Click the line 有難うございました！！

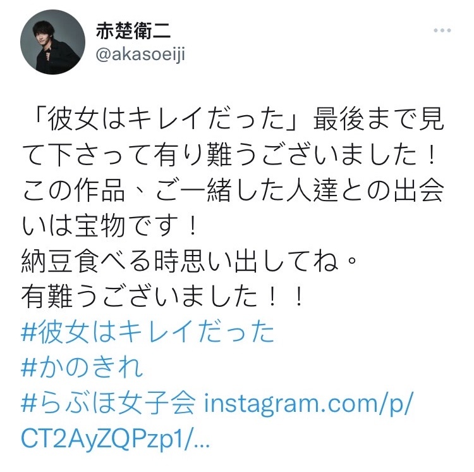pyautogui.click(x=162, y=297)
